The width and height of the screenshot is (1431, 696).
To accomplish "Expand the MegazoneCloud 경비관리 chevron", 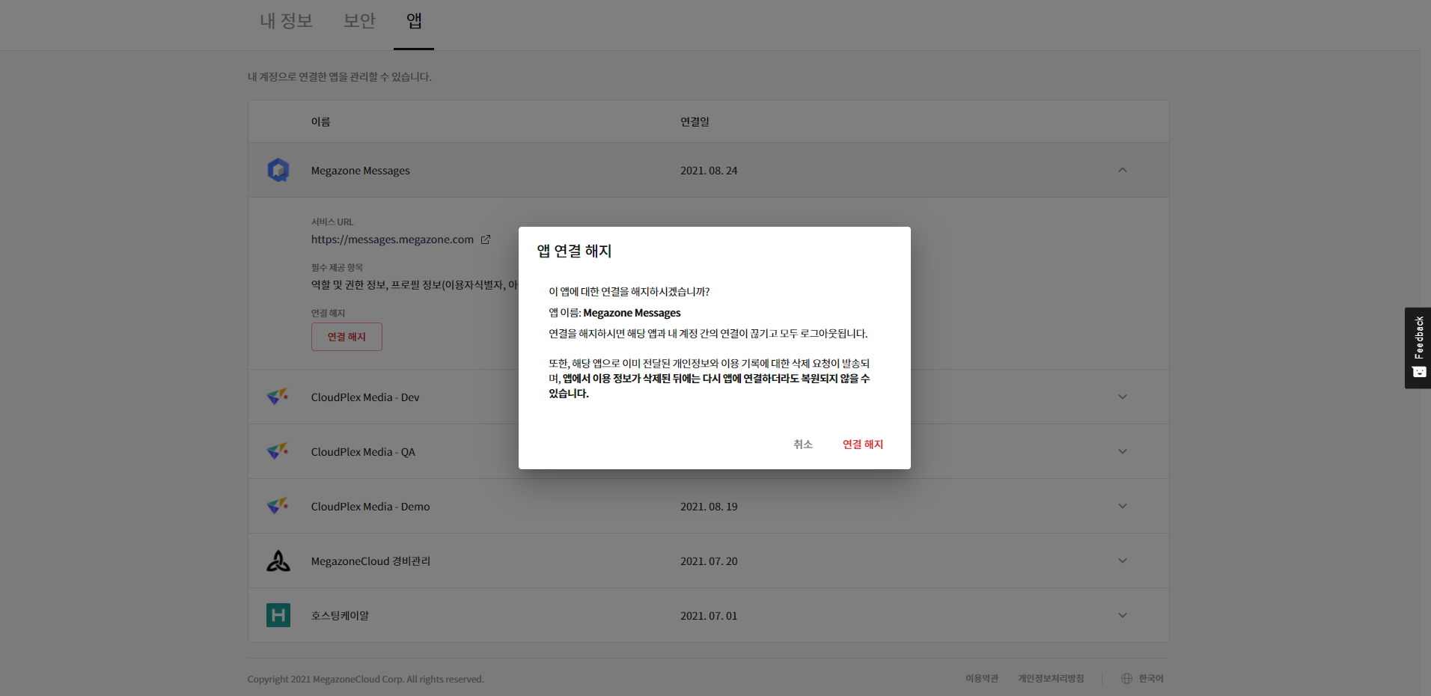I will (1123, 561).
